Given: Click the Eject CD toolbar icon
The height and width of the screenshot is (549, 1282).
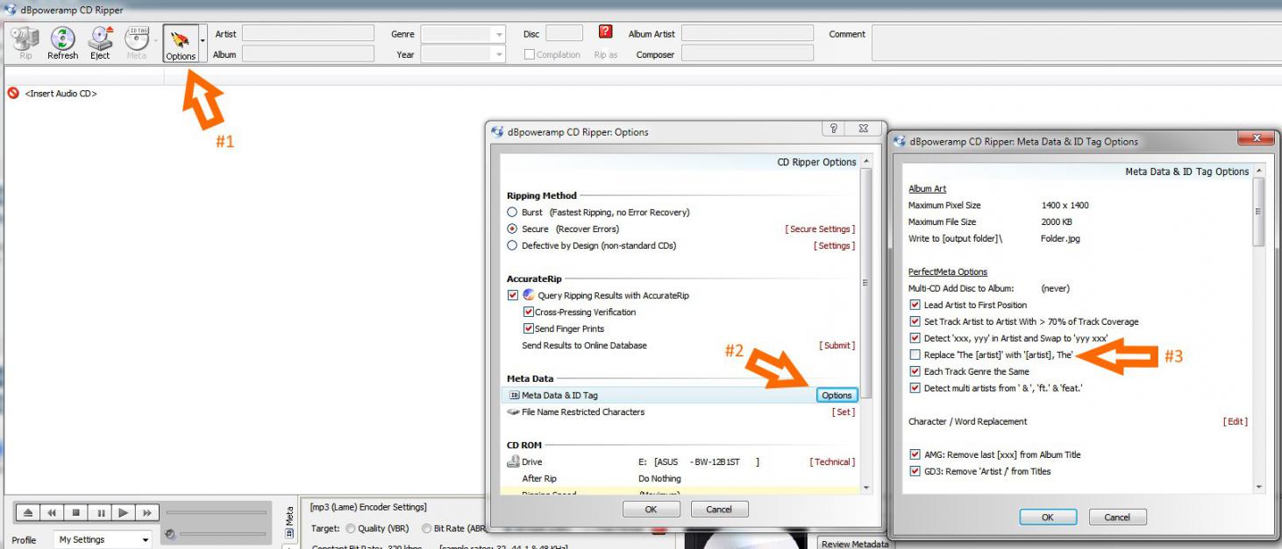Looking at the screenshot, I should tap(100, 42).
